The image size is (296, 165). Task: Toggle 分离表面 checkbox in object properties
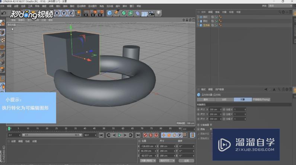pos(211,125)
